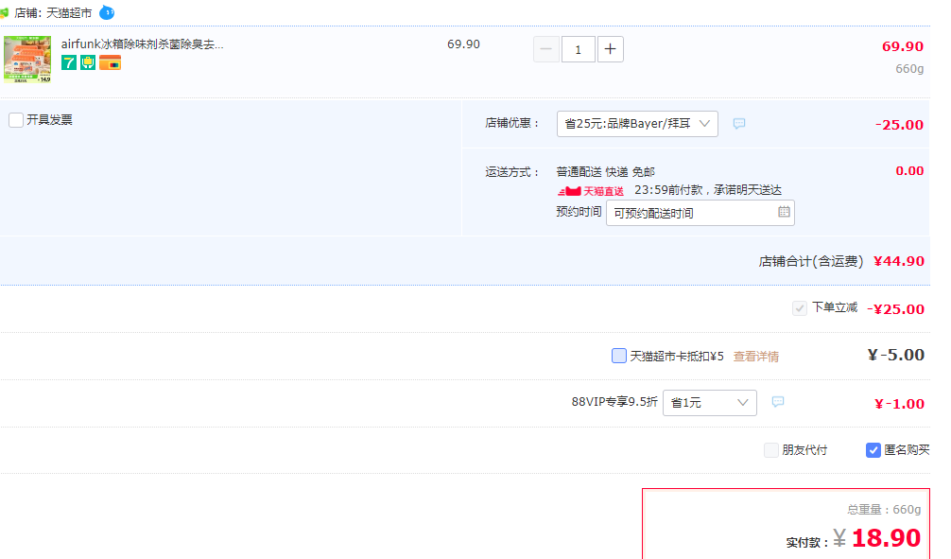
Task: Open the 店铺优惠 省25元 dropdown
Action: click(637, 124)
